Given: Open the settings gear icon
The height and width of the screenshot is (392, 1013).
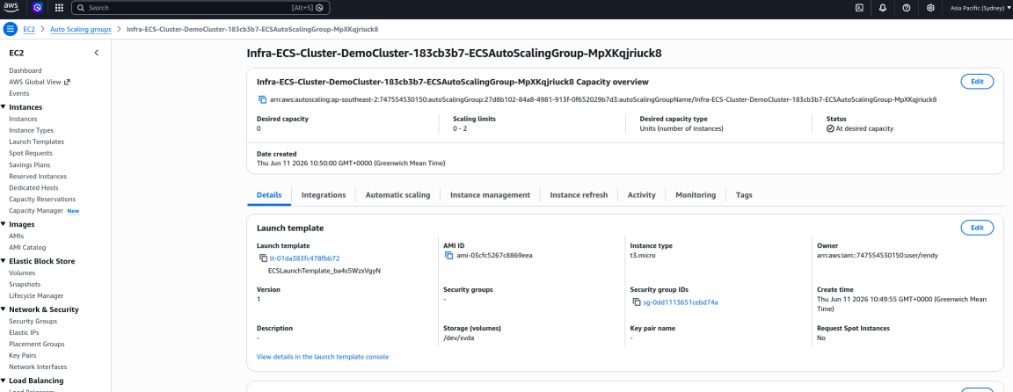Looking at the screenshot, I should click(930, 8).
